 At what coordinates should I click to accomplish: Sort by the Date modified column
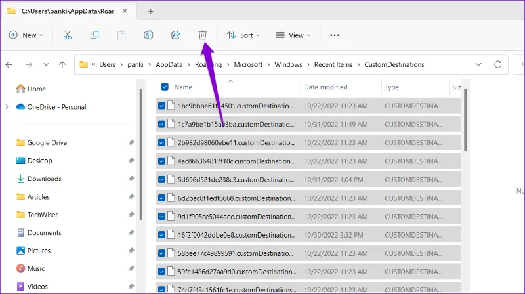(325, 87)
